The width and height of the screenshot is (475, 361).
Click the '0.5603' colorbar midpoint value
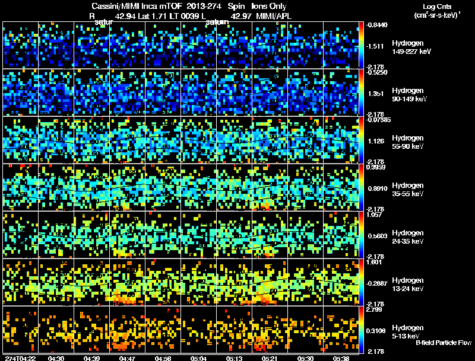coord(378,236)
